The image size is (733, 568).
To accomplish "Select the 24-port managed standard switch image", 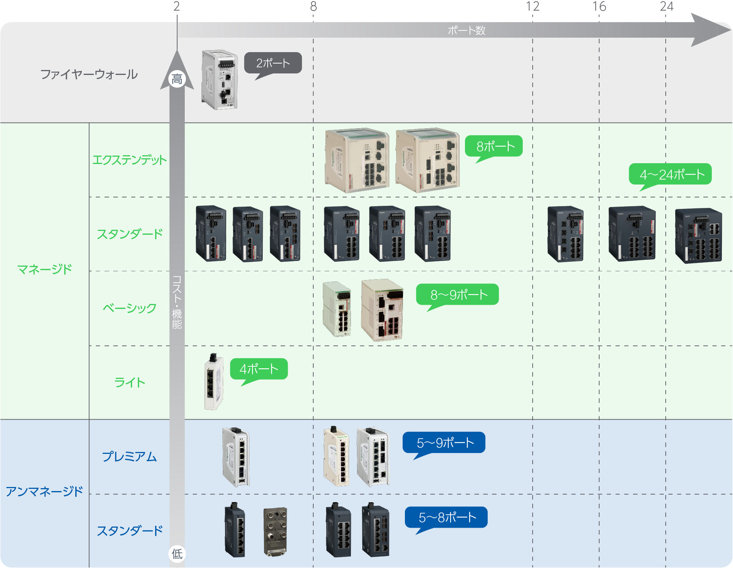I will pyautogui.click(x=698, y=235).
